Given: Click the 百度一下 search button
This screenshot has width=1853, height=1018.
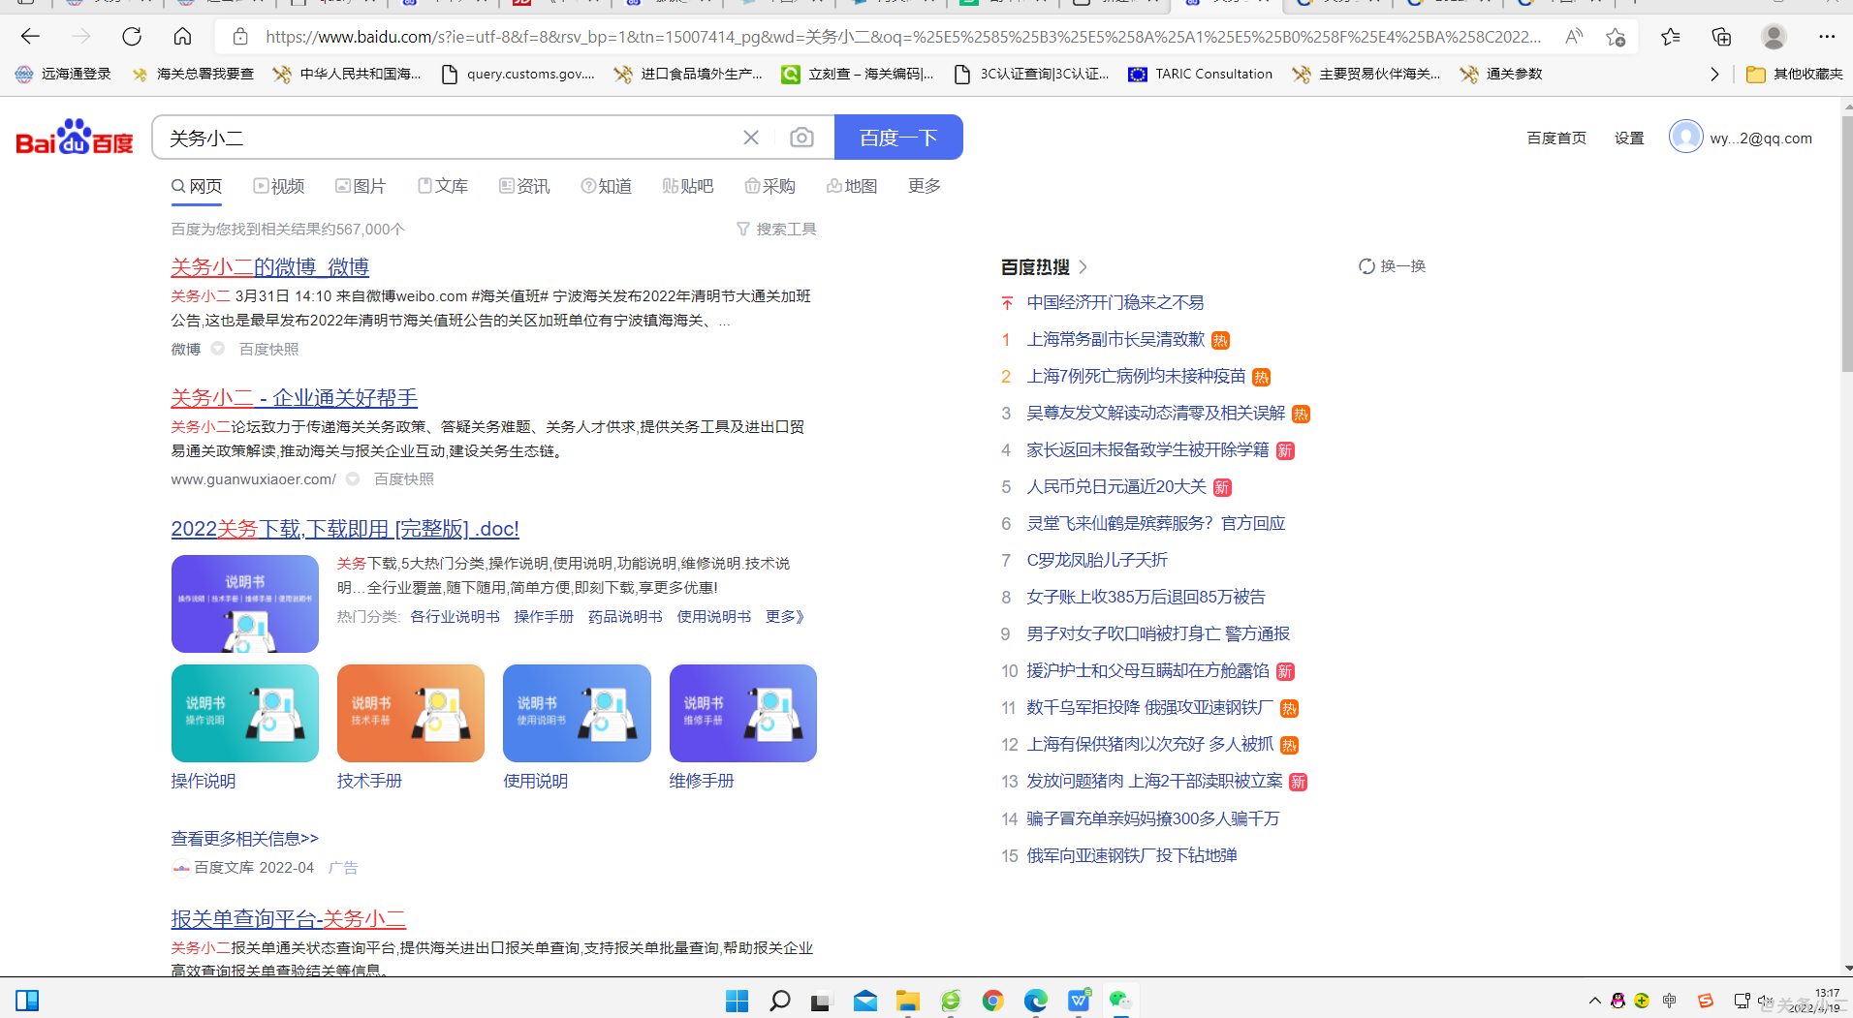Looking at the screenshot, I should click(898, 138).
